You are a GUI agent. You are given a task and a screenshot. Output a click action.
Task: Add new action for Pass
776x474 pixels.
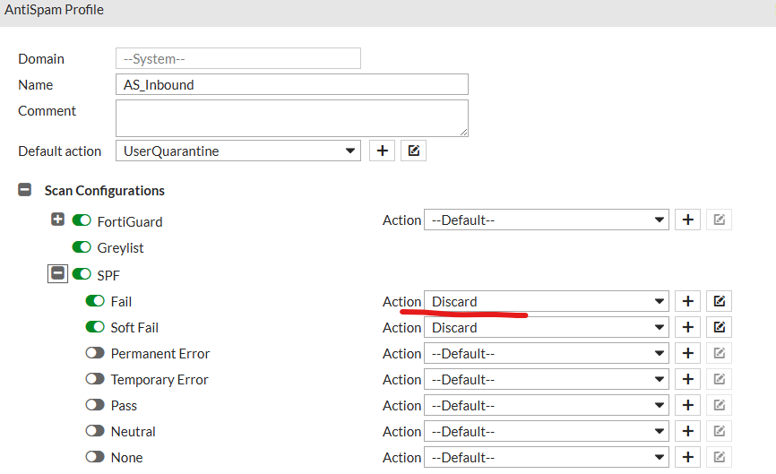pyautogui.click(x=688, y=405)
